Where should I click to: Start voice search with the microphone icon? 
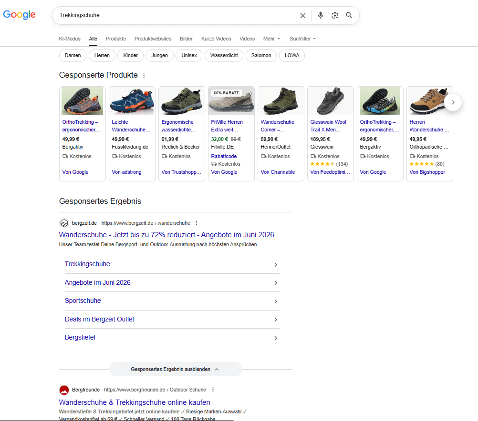[321, 15]
